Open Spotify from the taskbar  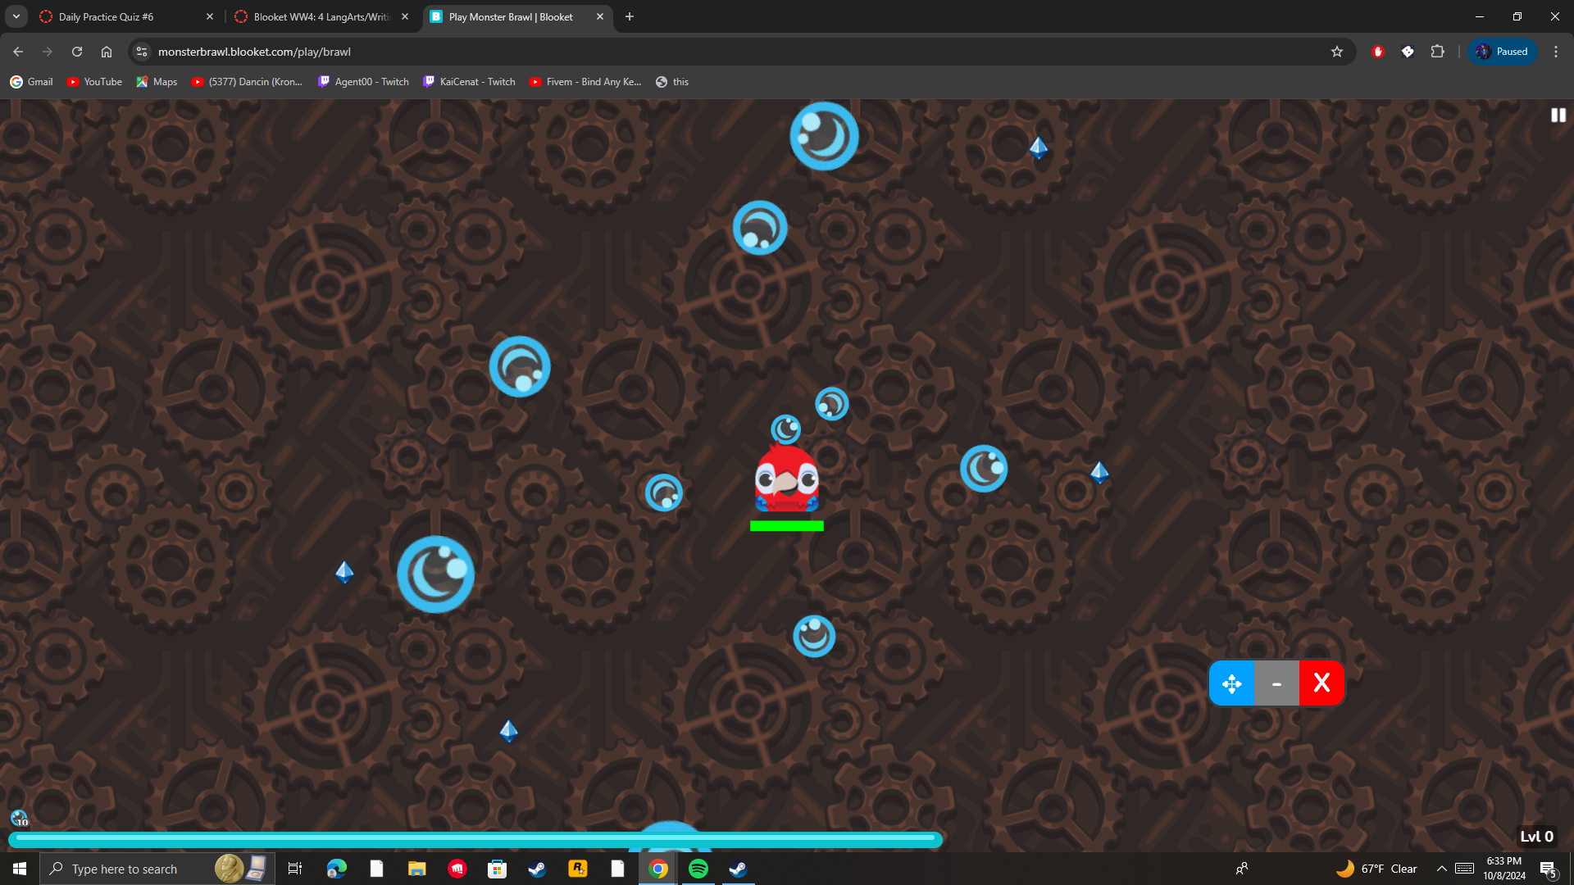[x=698, y=869]
